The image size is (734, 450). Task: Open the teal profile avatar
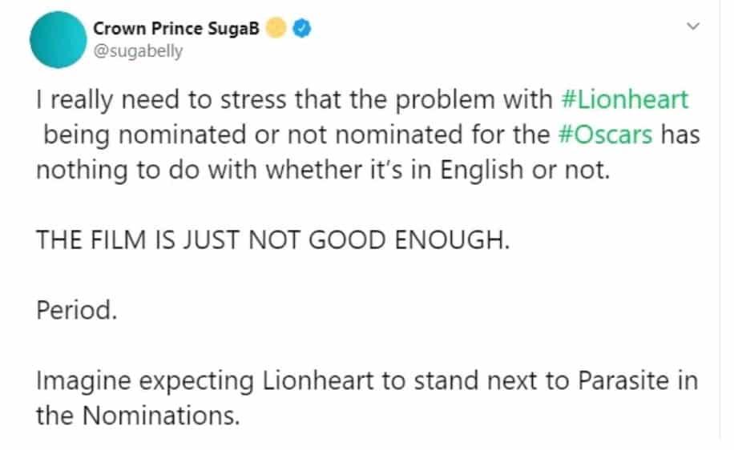click(58, 40)
